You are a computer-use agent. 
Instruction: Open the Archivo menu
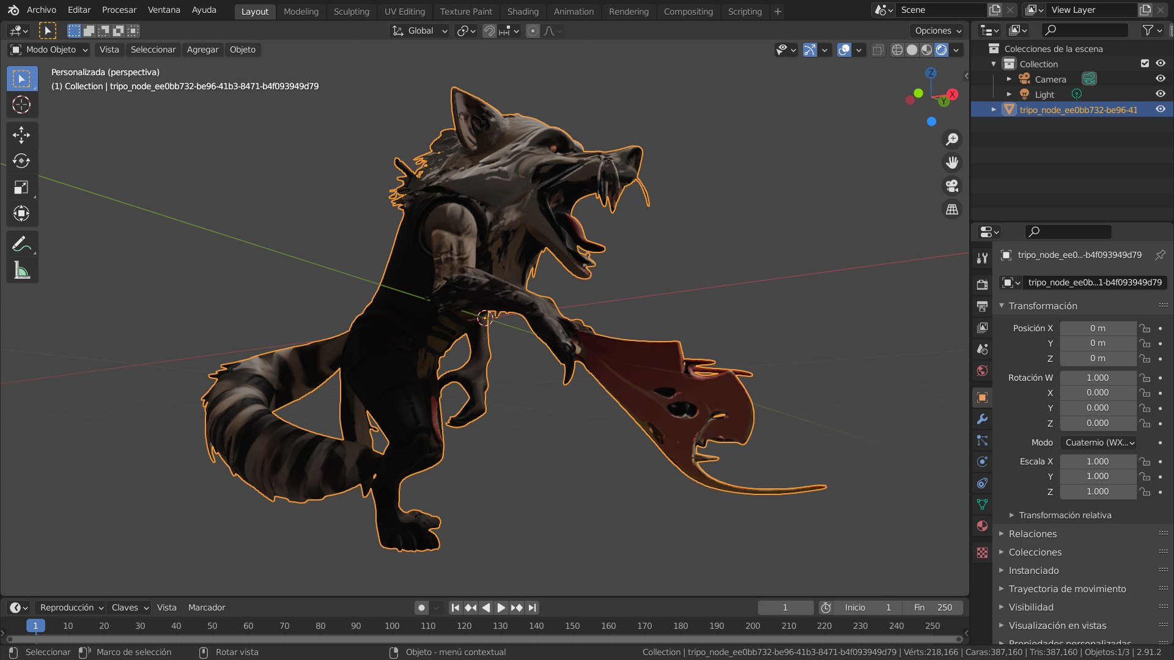(x=42, y=10)
